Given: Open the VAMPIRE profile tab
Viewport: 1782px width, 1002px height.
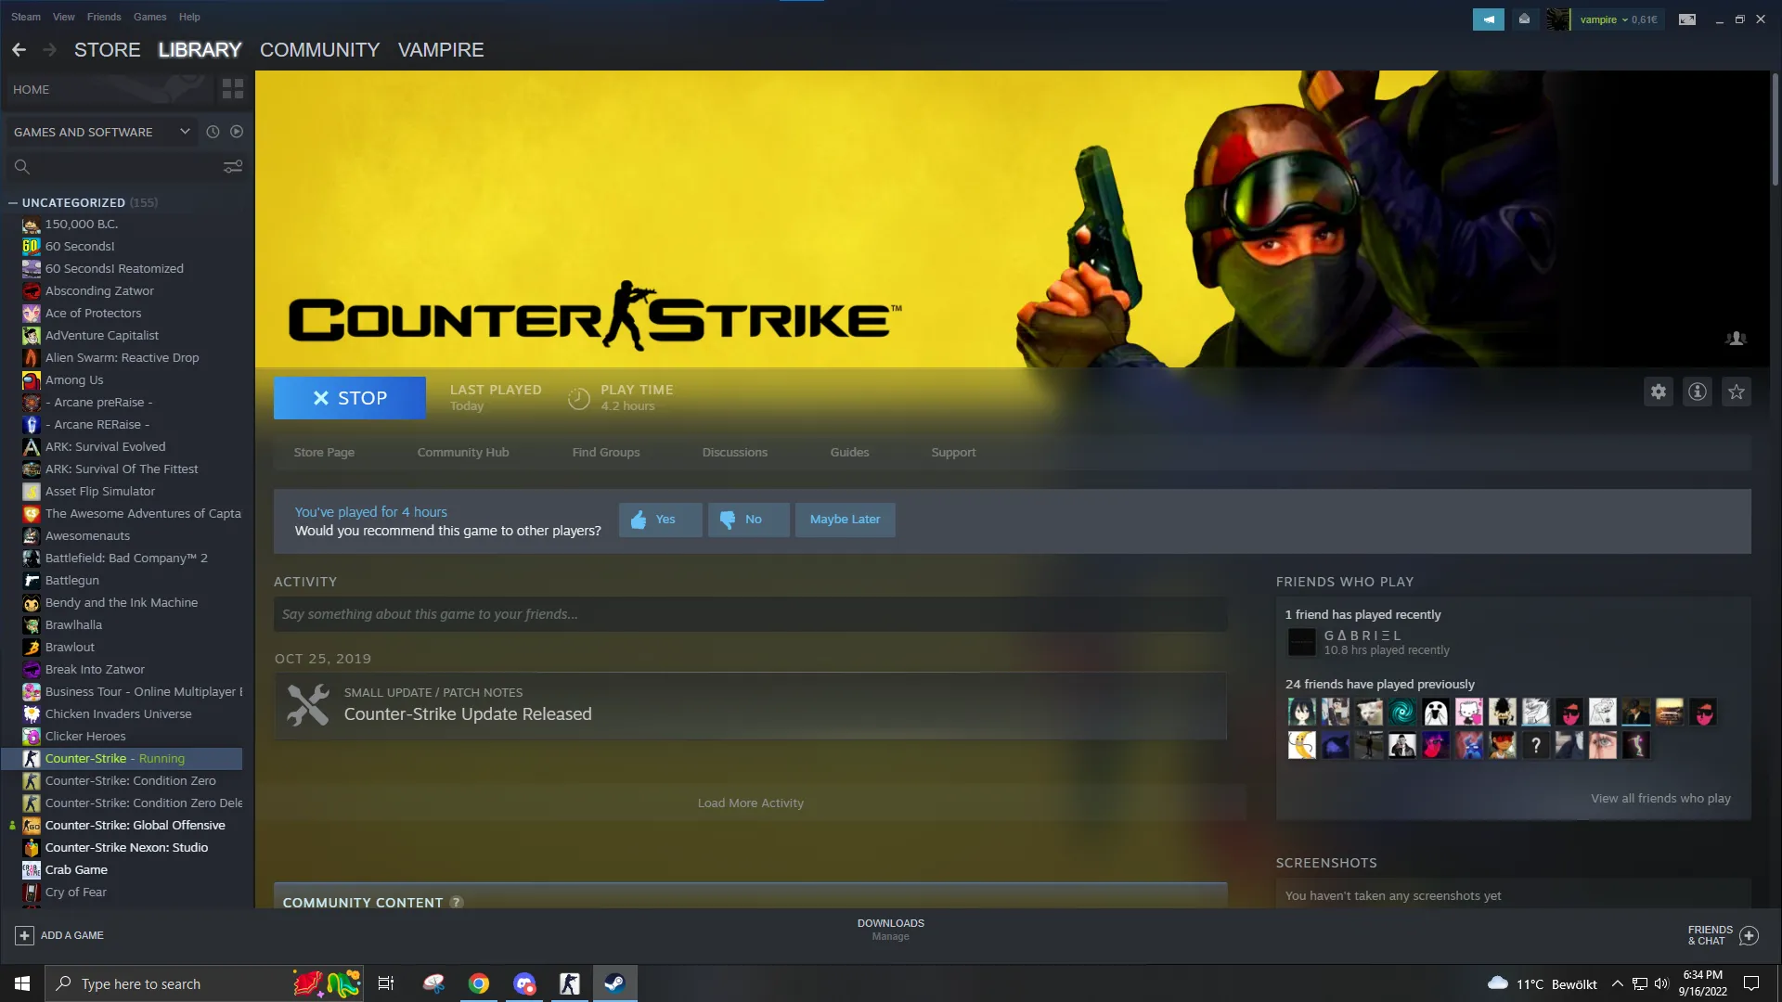Looking at the screenshot, I should click(x=441, y=50).
